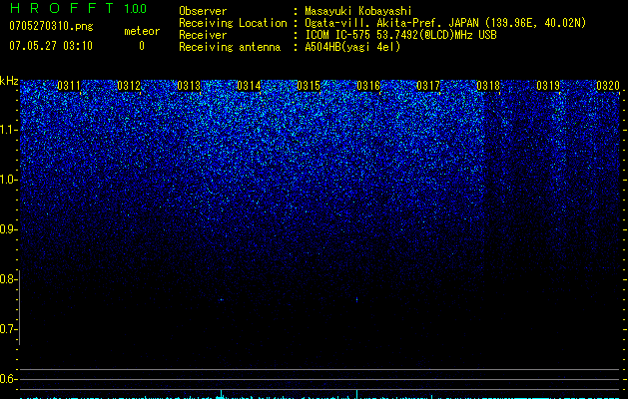
Task: Click the 1.0 kHz axis label
Action: pos(8,180)
